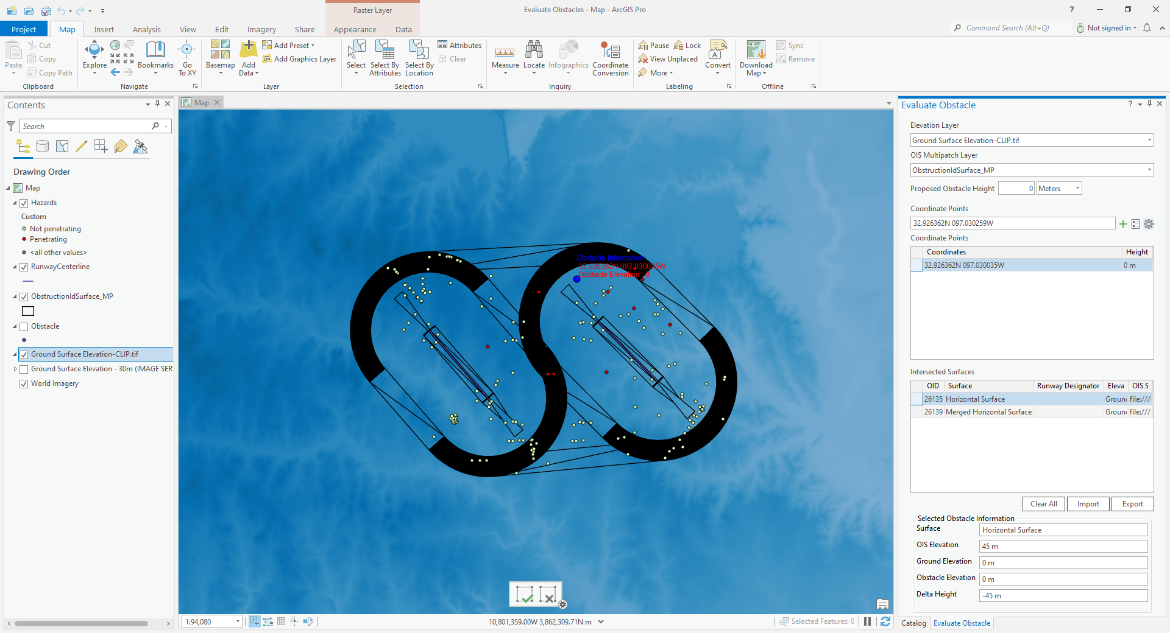Viewport: 1170px width, 633px height.
Task: Open the Go To XY tool
Action: [186, 57]
